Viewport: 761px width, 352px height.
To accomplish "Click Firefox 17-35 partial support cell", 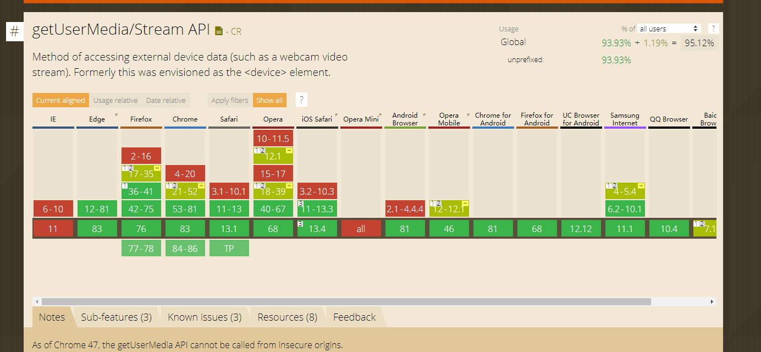I will coord(141,173).
